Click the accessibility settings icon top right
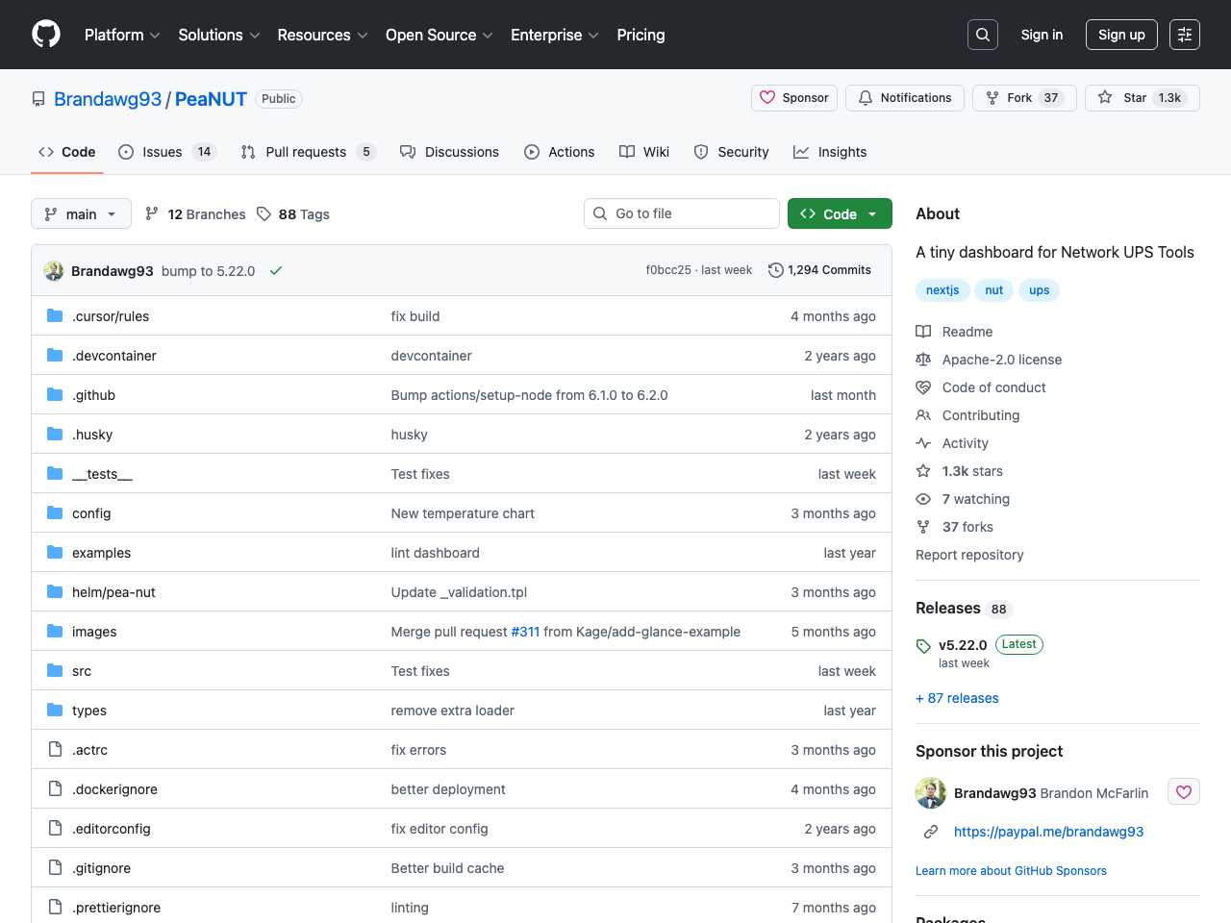Image resolution: width=1231 pixels, height=923 pixels. pos(1184,35)
